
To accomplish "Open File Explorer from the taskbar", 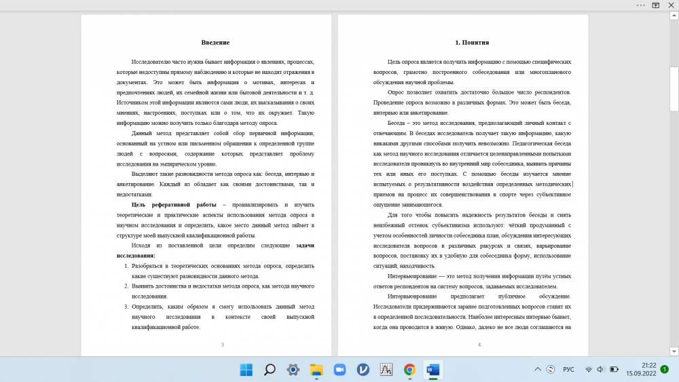I will click(316, 370).
